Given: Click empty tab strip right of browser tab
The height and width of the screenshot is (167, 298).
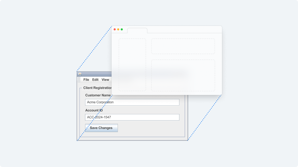Looking at the screenshot, I should 184,30.
